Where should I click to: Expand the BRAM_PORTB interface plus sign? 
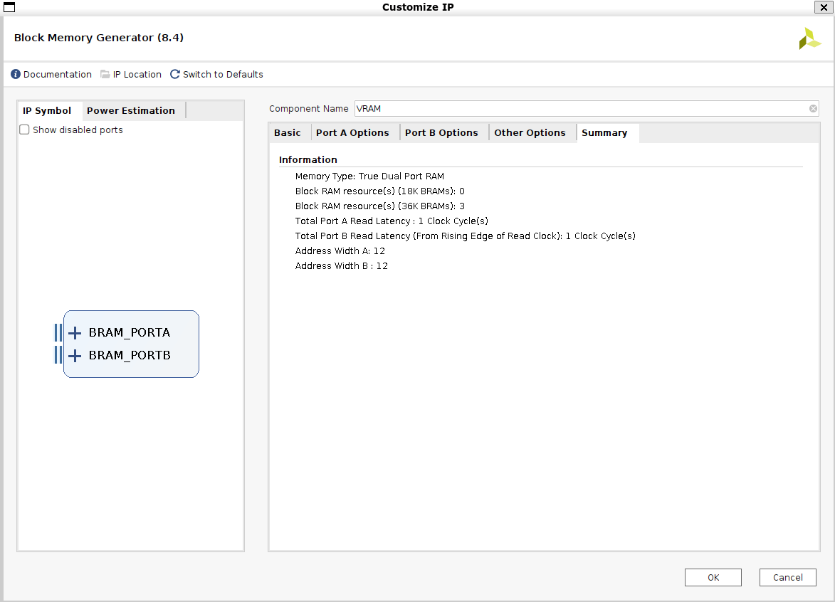[x=75, y=356]
